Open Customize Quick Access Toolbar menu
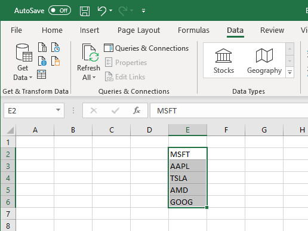308x231 pixels. [143, 11]
